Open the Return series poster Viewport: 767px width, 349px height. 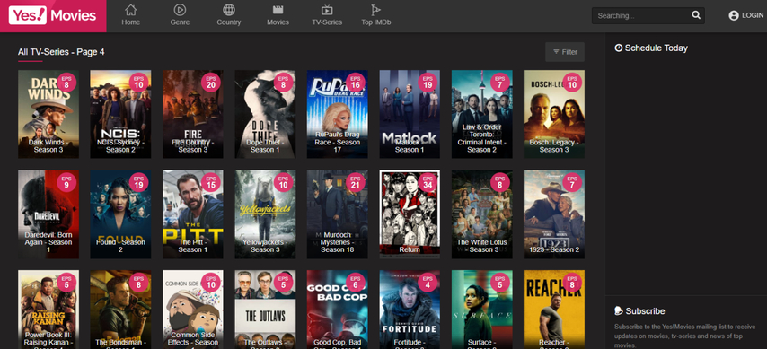[410, 214]
